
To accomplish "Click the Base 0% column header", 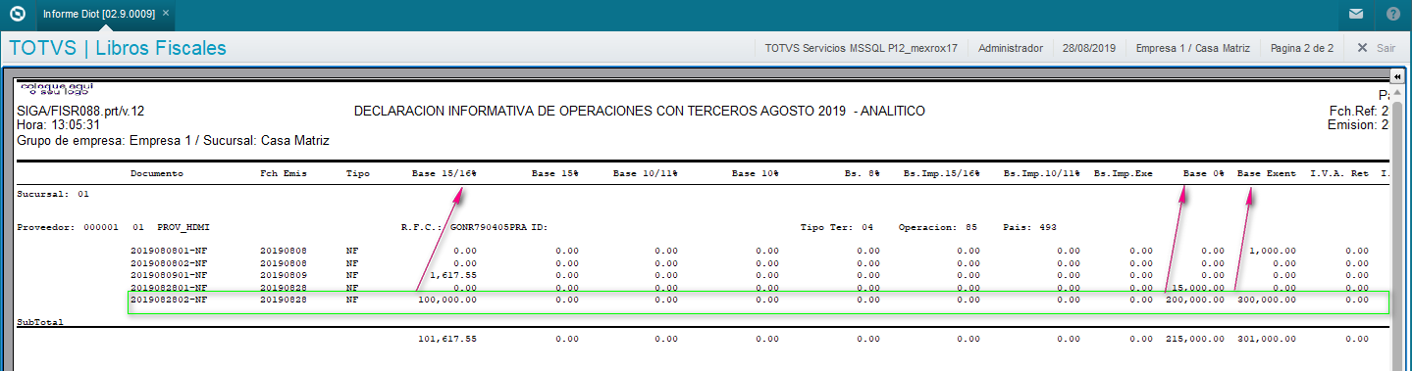I will point(1204,173).
